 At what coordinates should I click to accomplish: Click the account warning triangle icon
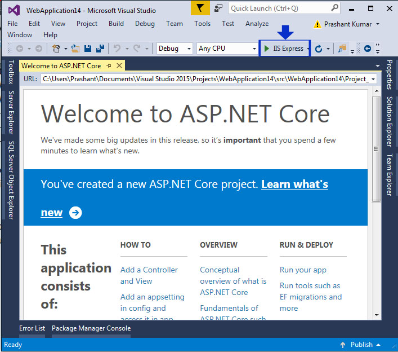pos(317,24)
